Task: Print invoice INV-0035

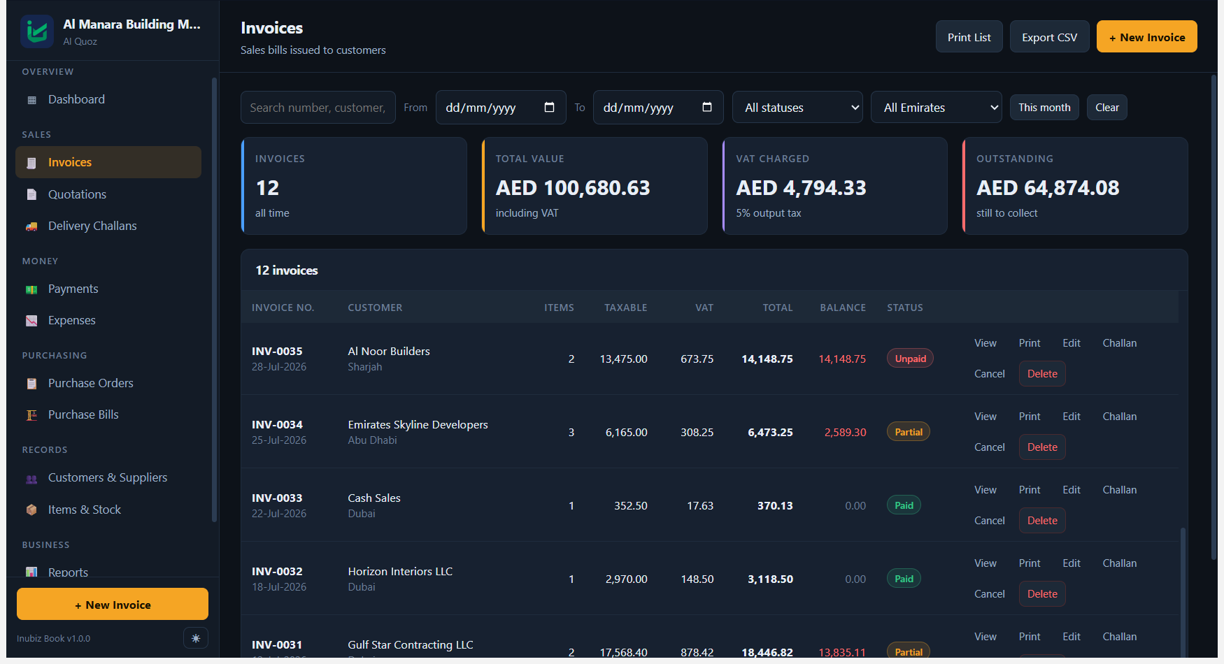Action: click(1030, 343)
